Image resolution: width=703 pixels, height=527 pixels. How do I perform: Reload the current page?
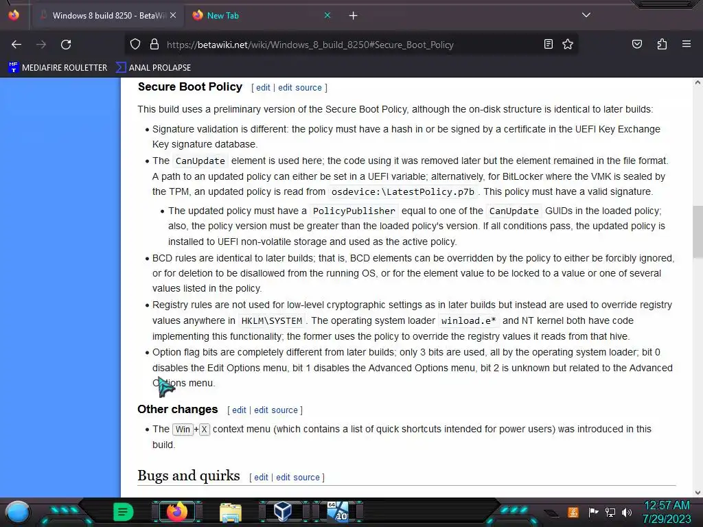click(66, 45)
